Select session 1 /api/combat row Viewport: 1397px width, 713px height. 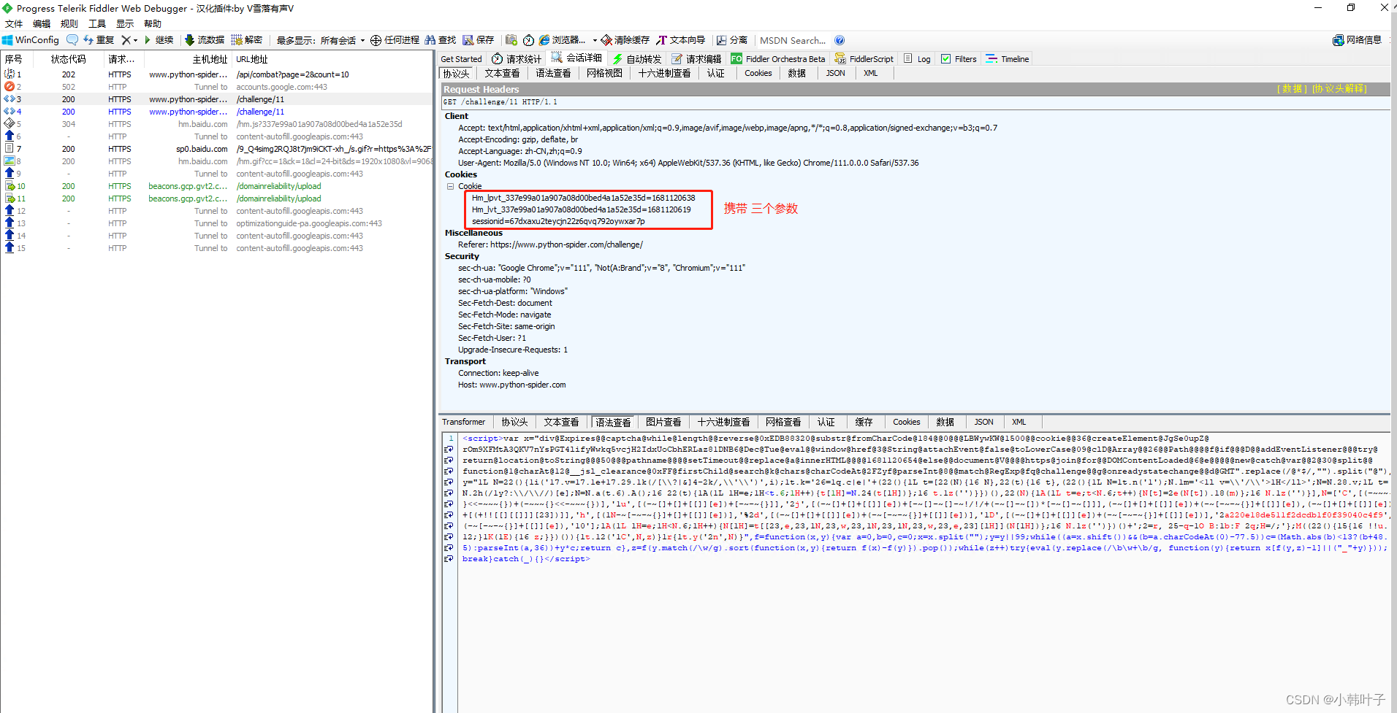coord(217,74)
